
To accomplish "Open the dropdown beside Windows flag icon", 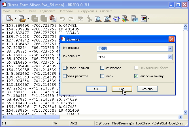I will pos(148,19).
